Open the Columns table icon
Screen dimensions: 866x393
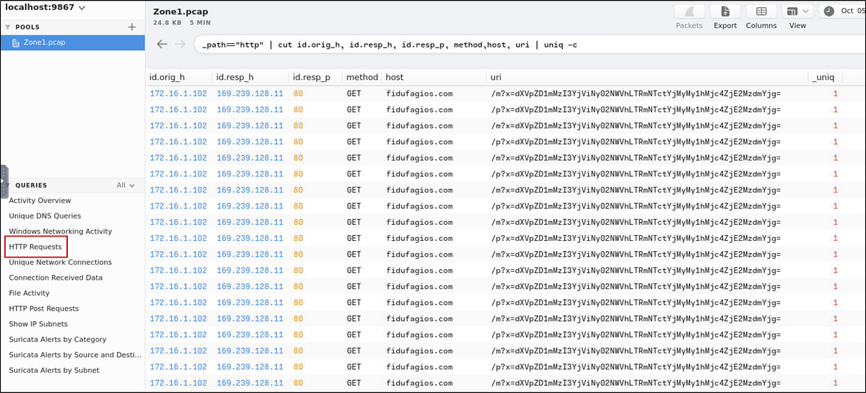pos(761,12)
